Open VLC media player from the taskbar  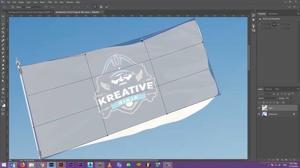click(x=110, y=165)
